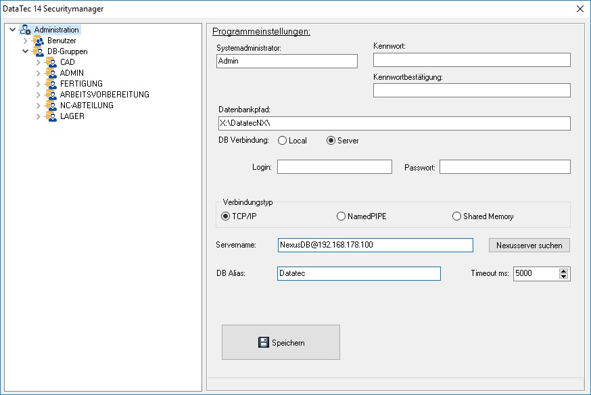Click the ARBEITSVORBEREITUNG group icon
This screenshot has width=591, height=395.
(51, 95)
